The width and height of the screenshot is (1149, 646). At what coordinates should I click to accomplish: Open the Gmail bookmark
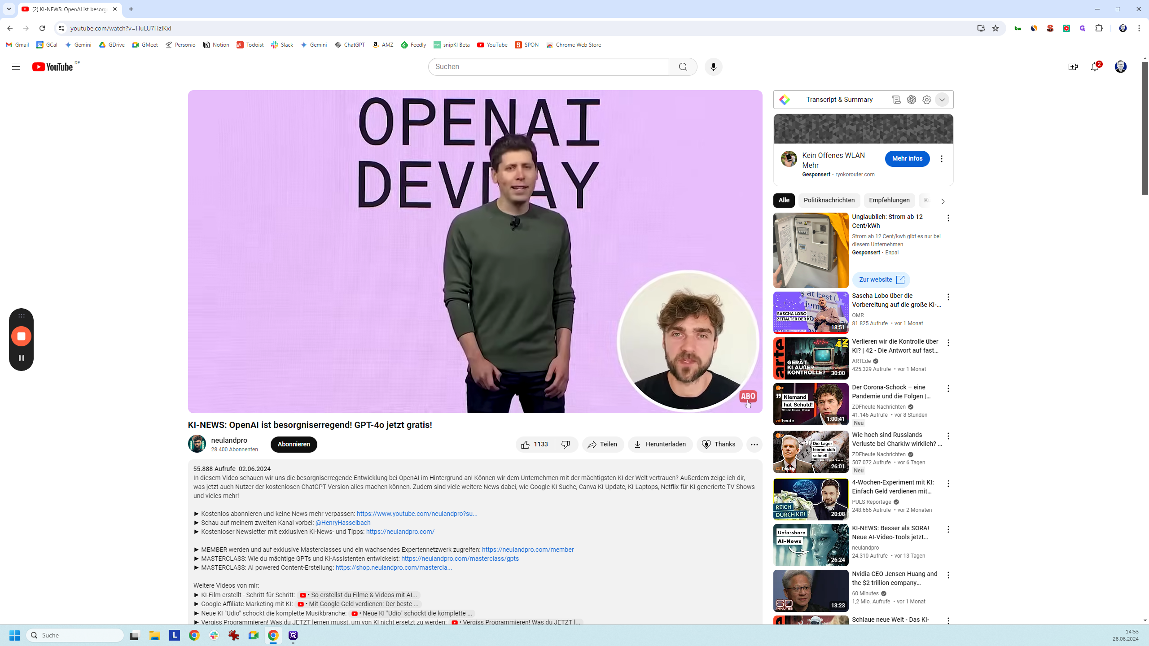click(x=18, y=45)
